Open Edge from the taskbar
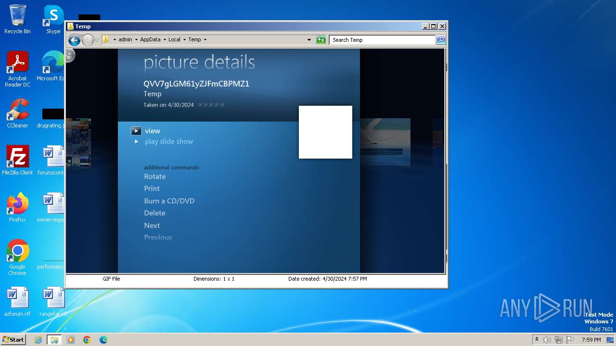 pyautogui.click(x=103, y=340)
